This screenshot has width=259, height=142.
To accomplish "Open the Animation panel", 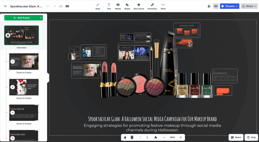I will click(152, 6).
